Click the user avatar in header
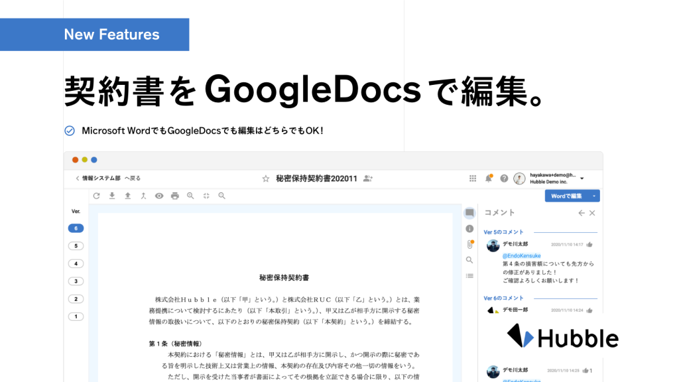This screenshot has height=382, width=679. [519, 178]
